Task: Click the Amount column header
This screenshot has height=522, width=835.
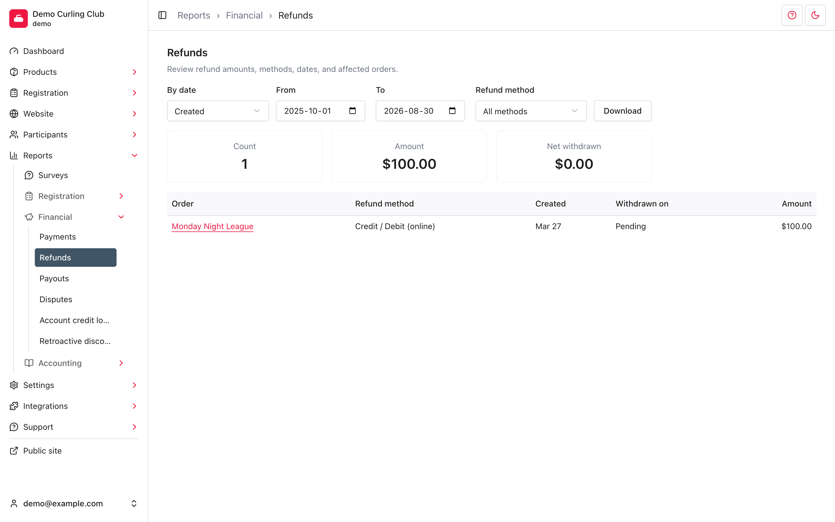Action: tap(797, 204)
